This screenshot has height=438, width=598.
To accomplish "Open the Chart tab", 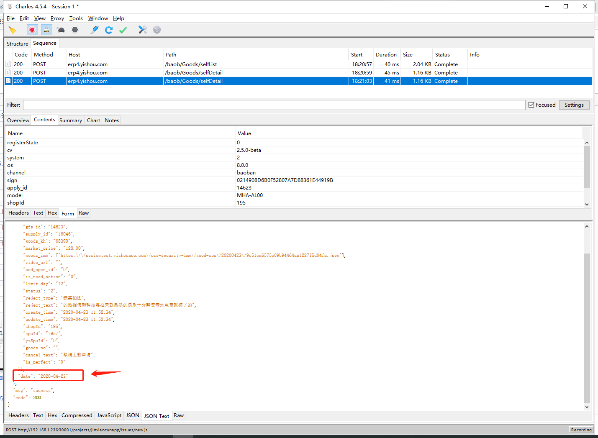I will (x=93, y=120).
